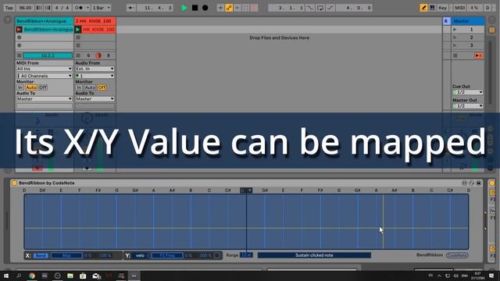Select the 2 HH Kit06 100 track title

[x=95, y=21]
